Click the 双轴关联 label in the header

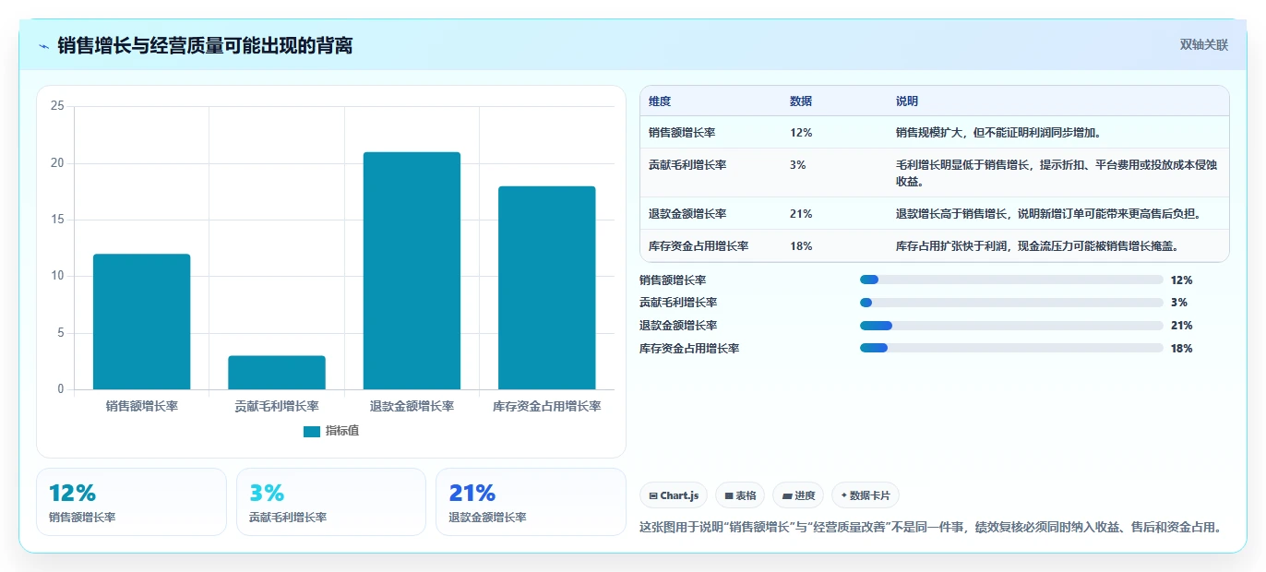point(1204,45)
